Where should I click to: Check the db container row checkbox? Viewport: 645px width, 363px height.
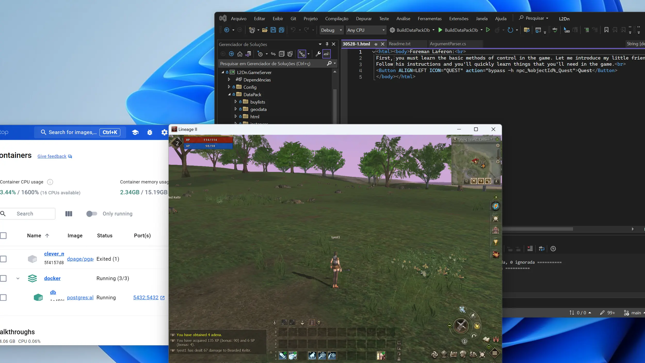[x=3, y=298]
